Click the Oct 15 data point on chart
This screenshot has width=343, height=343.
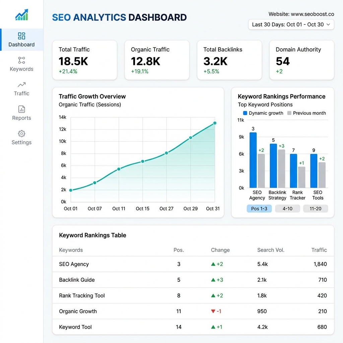click(143, 161)
